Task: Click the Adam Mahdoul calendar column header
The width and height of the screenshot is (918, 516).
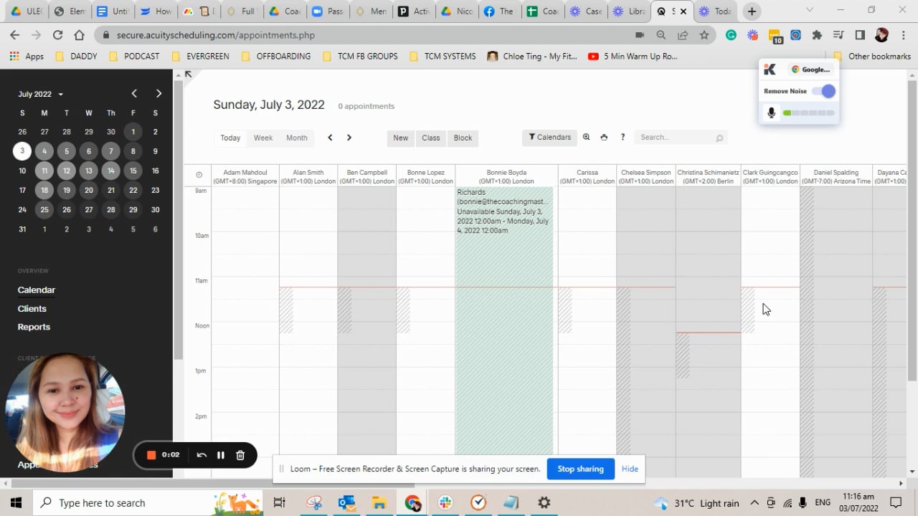Action: [x=245, y=176]
